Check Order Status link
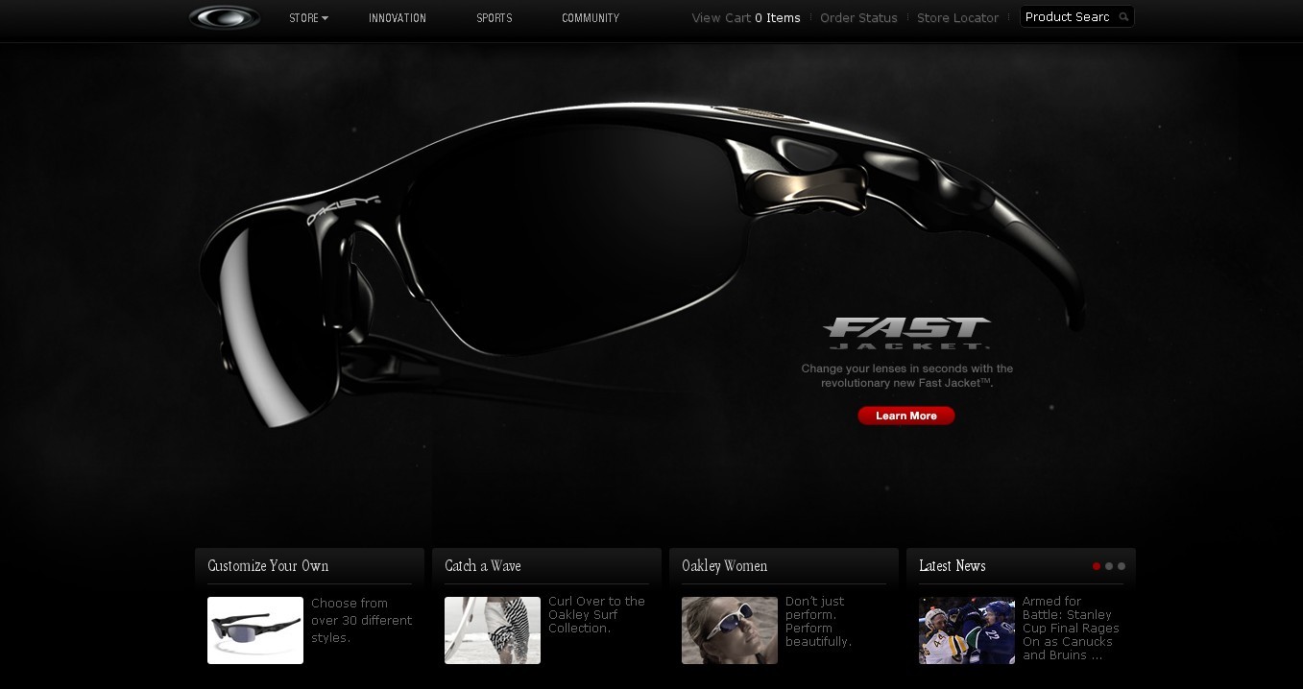 (858, 18)
